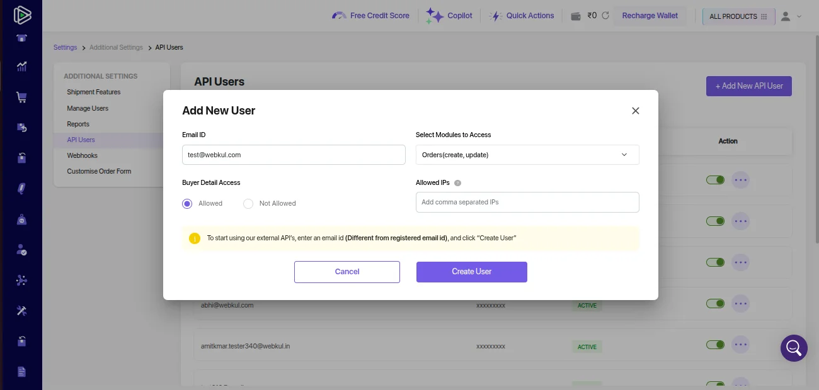Toggle the switch for abhi@webkul.com
The height and width of the screenshot is (390, 819).
click(x=715, y=304)
